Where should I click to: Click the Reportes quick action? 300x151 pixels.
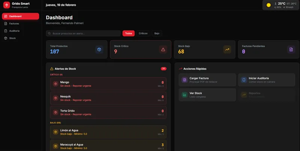(x=267, y=95)
